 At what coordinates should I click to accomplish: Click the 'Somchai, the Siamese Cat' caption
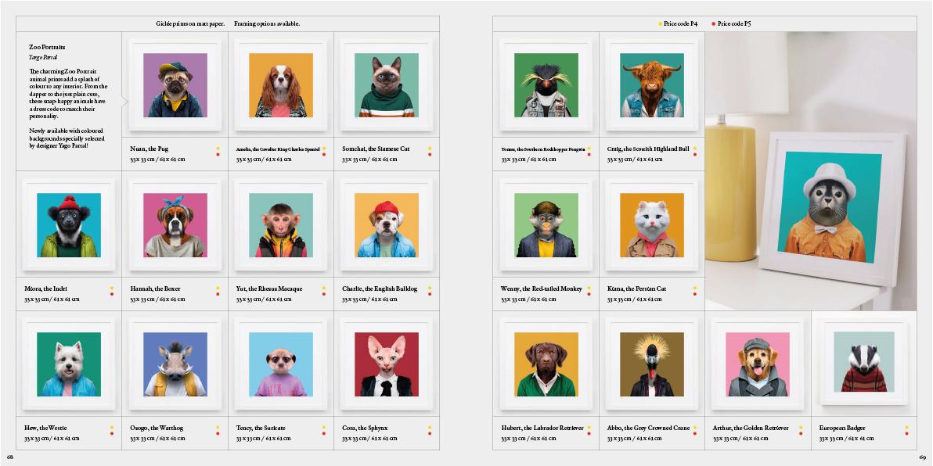tap(376, 149)
